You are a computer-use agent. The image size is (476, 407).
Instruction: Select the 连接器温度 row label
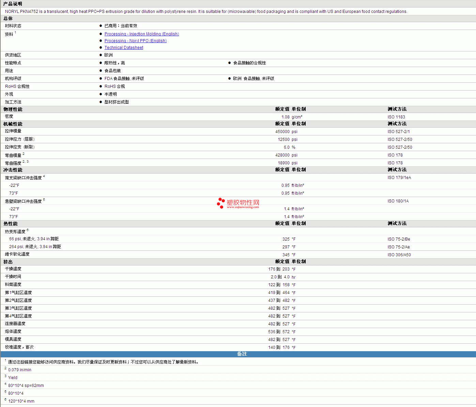[15, 324]
